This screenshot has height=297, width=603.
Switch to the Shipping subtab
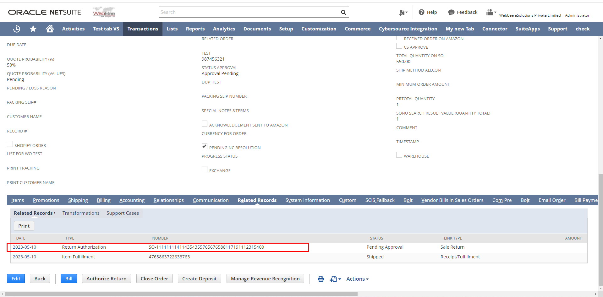78,200
